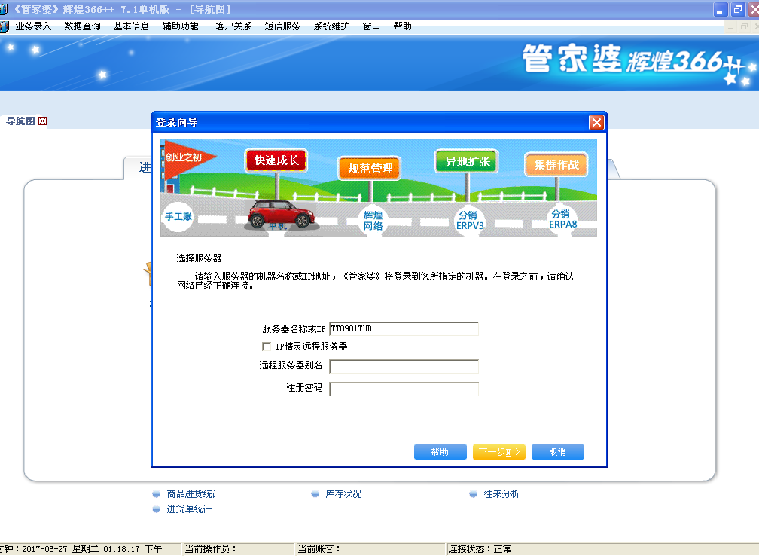
Task: Focus the 服务器名称或IP input field
Action: pyautogui.click(x=404, y=328)
